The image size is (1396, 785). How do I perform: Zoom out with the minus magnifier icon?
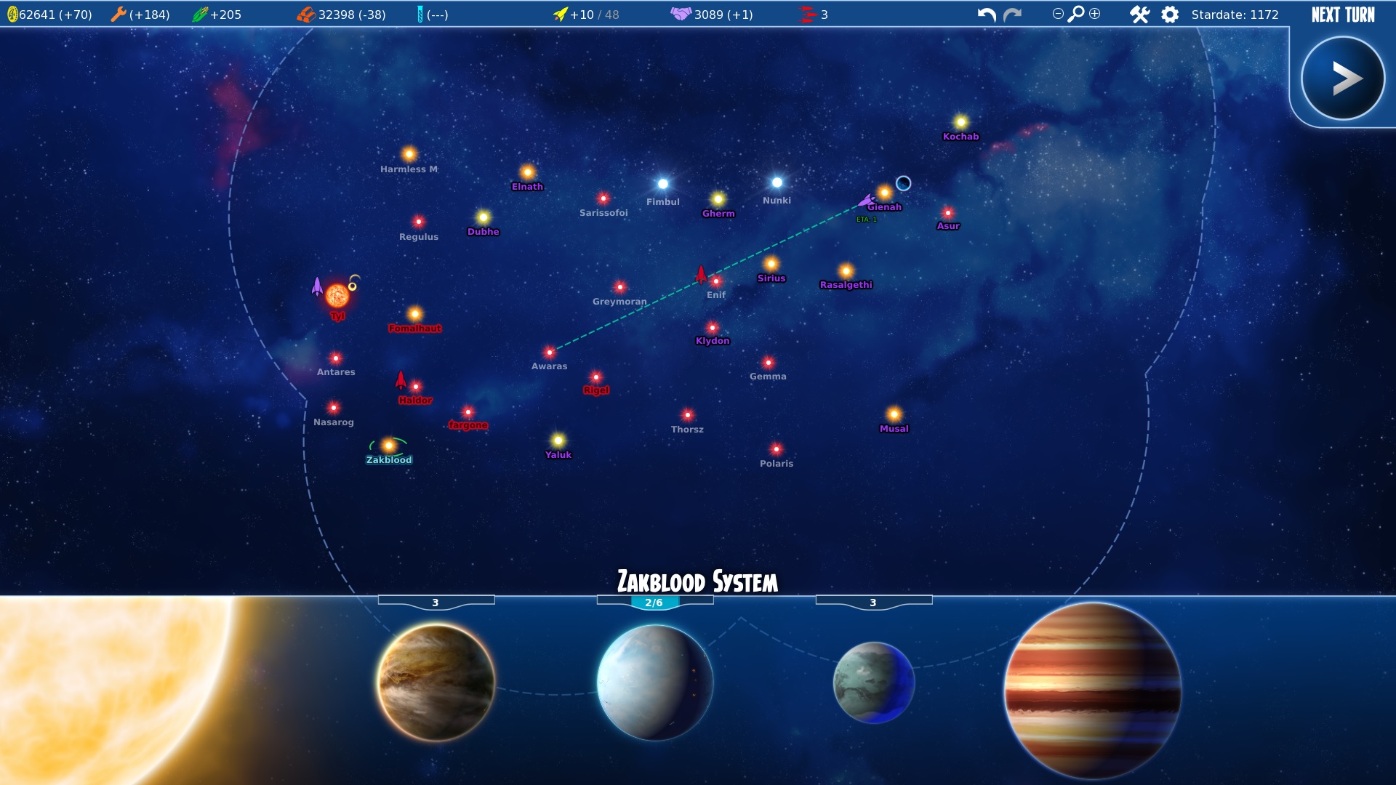[1058, 14]
